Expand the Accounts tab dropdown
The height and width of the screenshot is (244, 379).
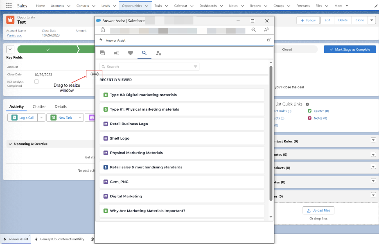[x=69, y=6]
